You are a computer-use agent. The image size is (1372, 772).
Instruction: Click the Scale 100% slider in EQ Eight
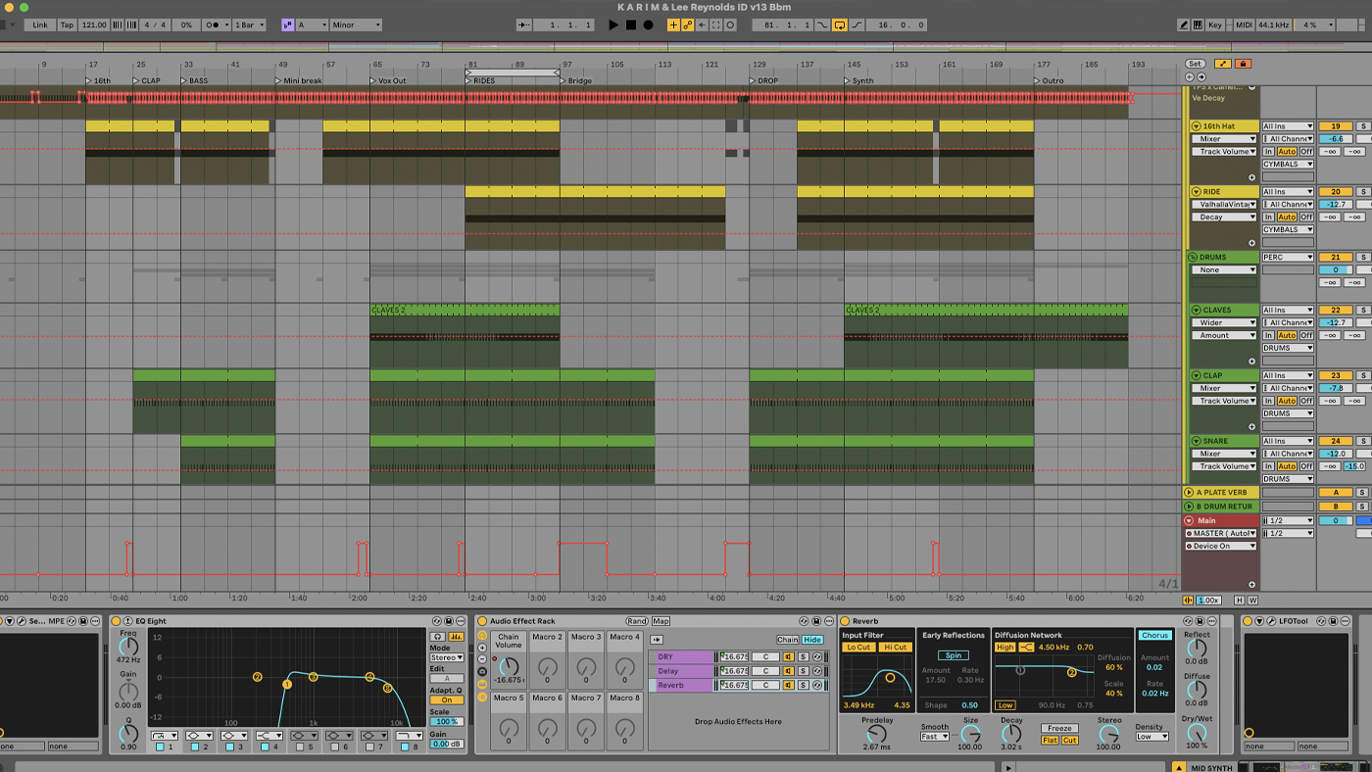pyautogui.click(x=446, y=720)
